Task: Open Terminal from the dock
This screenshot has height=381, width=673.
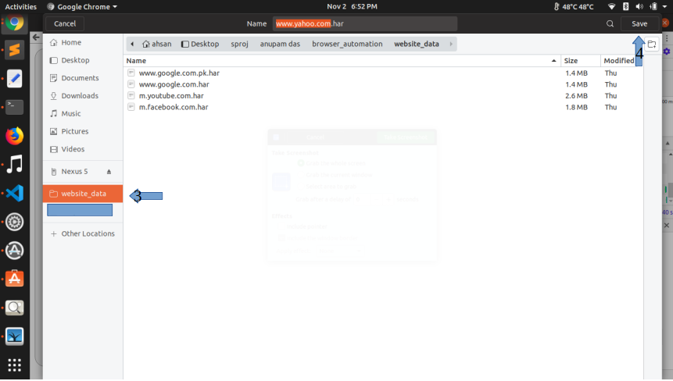Action: [x=14, y=107]
